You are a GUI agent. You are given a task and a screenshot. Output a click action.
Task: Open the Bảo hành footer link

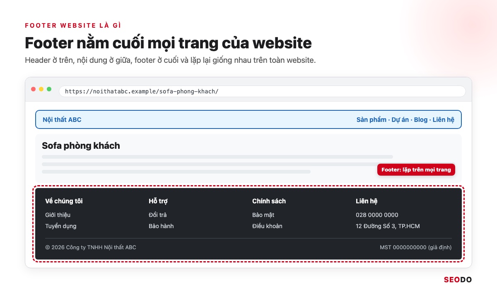(161, 226)
